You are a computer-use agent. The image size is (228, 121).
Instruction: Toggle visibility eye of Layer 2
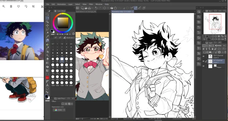pos(204,56)
